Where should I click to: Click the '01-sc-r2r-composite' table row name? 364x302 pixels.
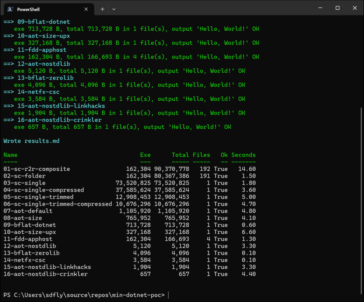tap(37, 169)
